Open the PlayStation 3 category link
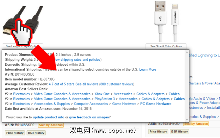Screen dimensions: 220x138 click(105, 99)
